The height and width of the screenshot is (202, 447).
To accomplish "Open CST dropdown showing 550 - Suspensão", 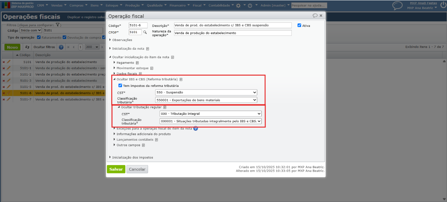I will [x=206, y=92].
